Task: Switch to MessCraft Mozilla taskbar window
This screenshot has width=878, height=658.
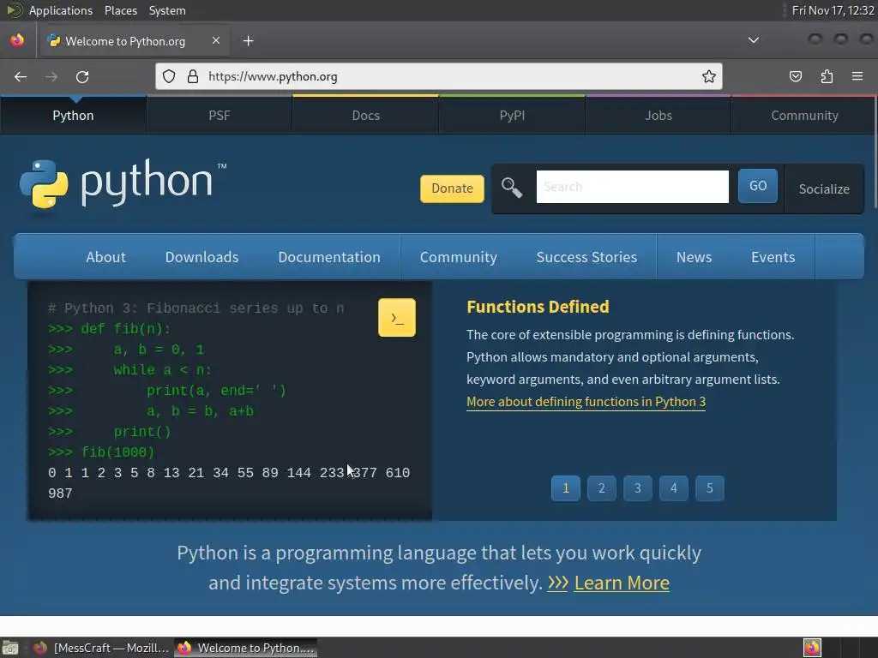Action: click(101, 648)
